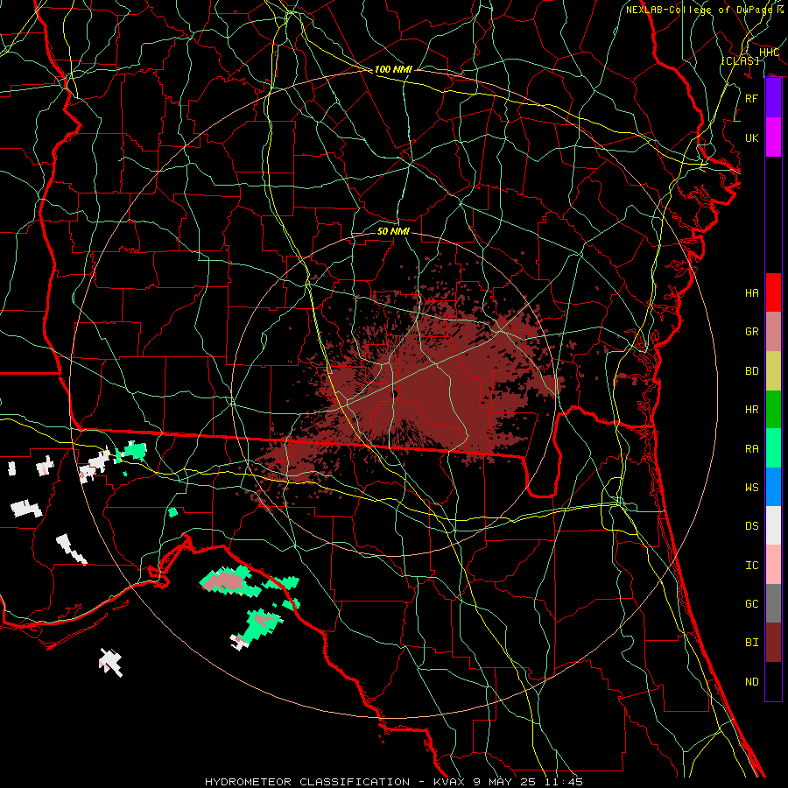Click the IC legend label
This screenshot has width=788, height=788.
pos(751,566)
